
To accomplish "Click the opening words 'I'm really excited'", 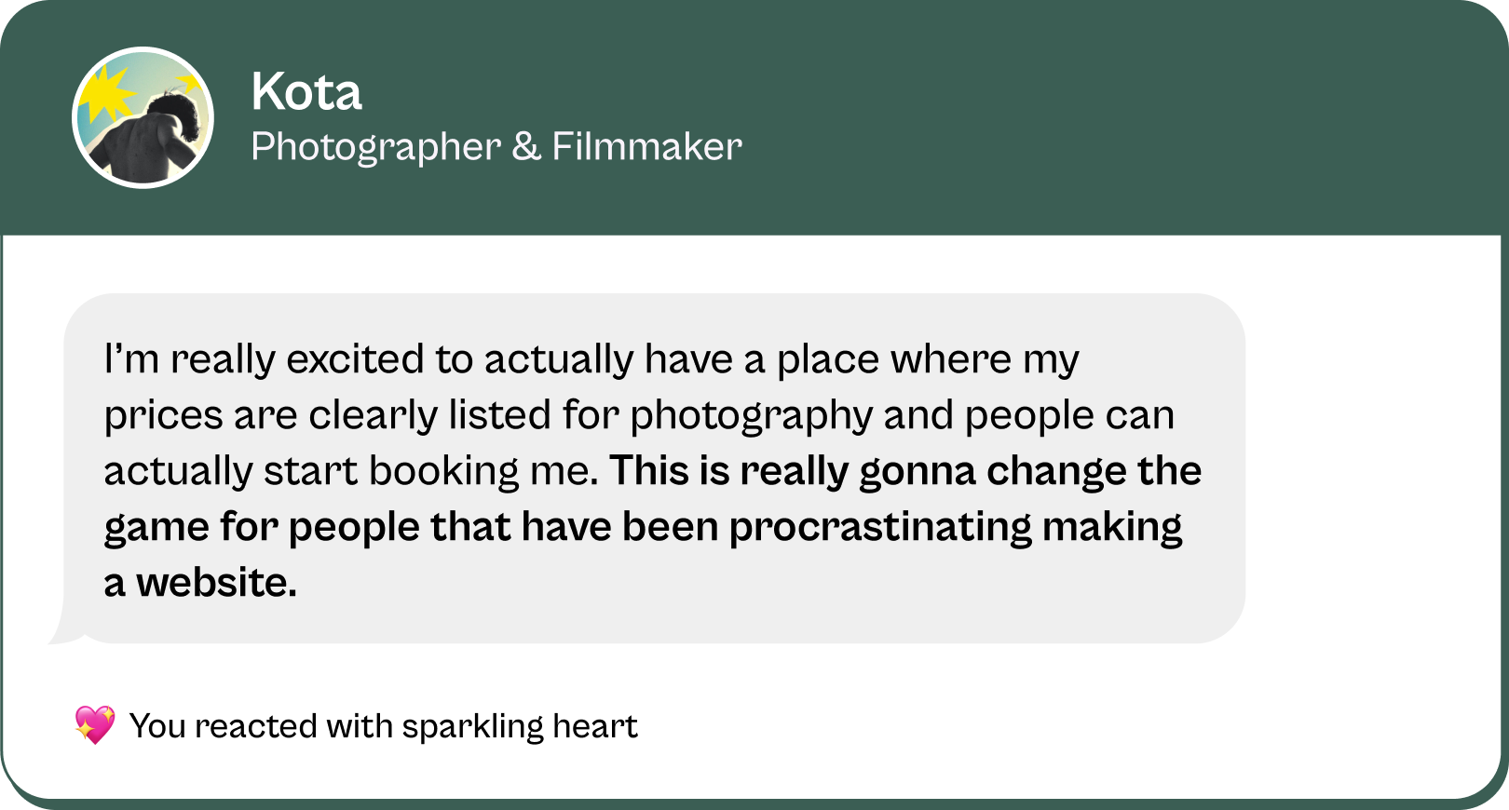I will 264,359.
